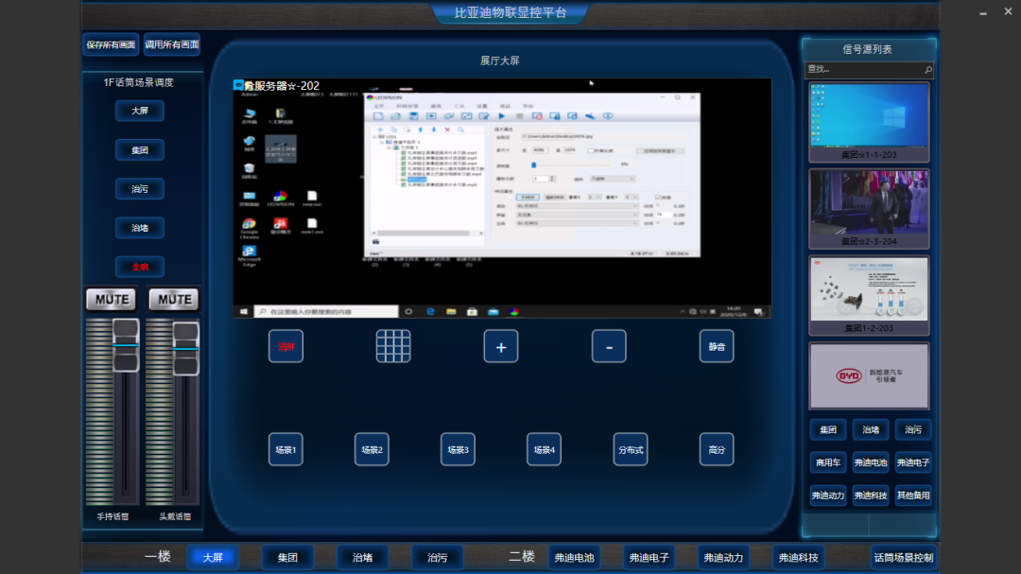1021x574 pixels.
Task: Activate the 场景2 button
Action: (372, 449)
